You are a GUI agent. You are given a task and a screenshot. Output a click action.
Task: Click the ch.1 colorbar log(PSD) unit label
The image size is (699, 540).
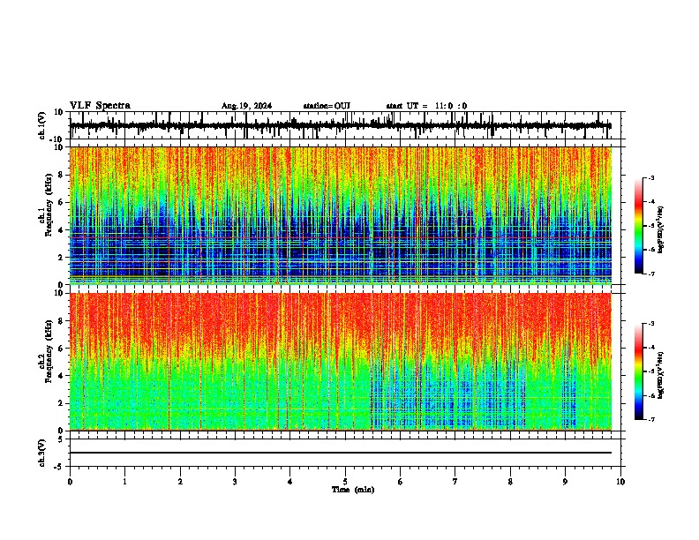pos(660,229)
